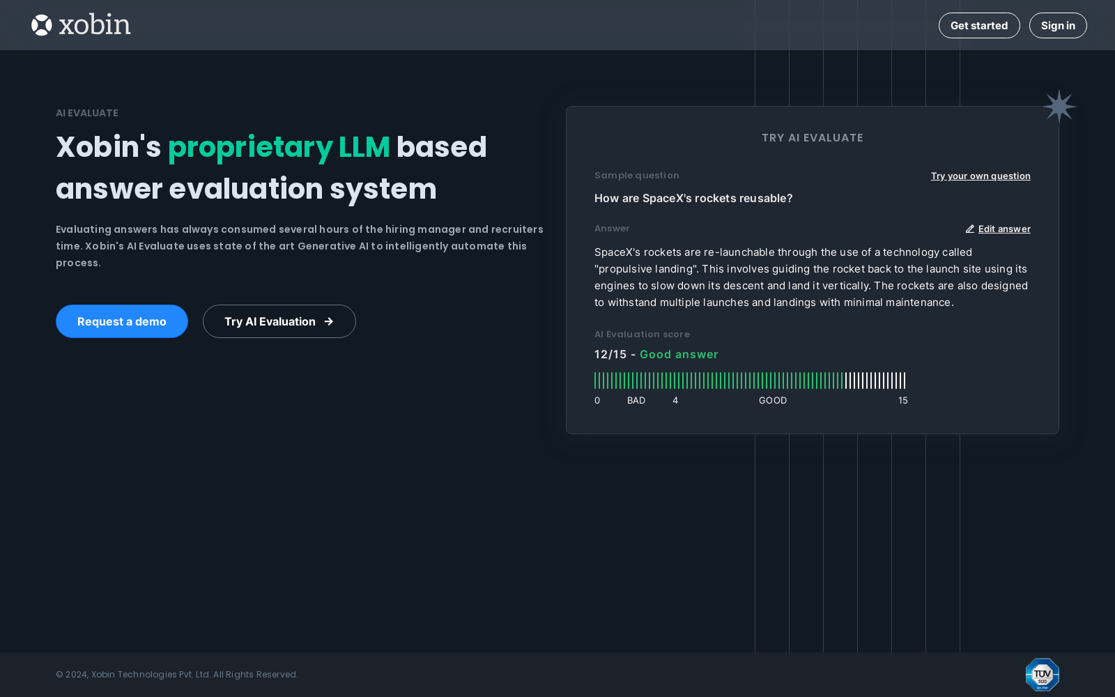Click the AI evaluation score bar

click(750, 381)
